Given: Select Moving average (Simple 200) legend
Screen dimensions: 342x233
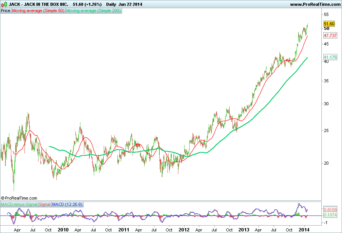Looking at the screenshot, I should click(93, 11).
